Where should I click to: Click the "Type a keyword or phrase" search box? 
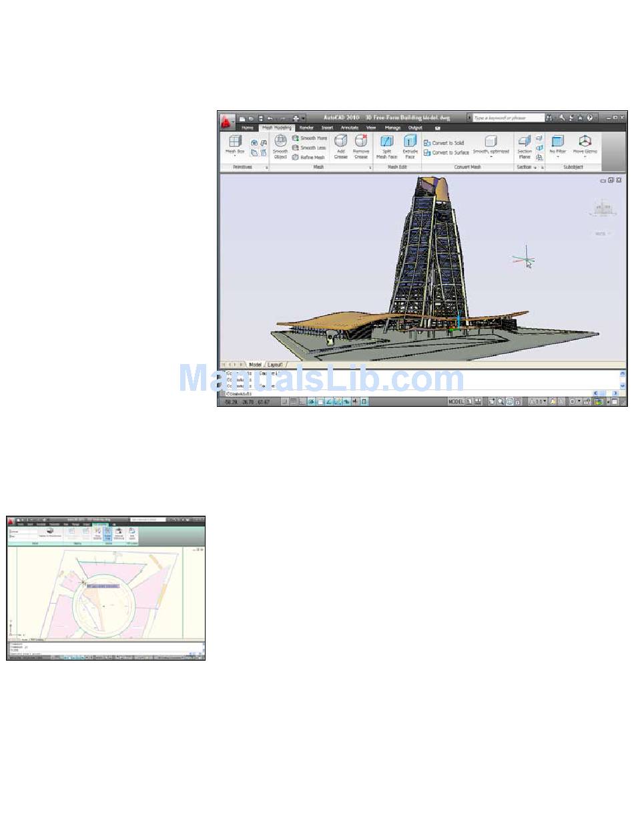[507, 118]
